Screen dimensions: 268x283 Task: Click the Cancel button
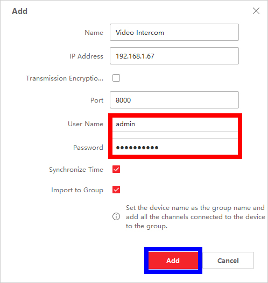click(228, 260)
